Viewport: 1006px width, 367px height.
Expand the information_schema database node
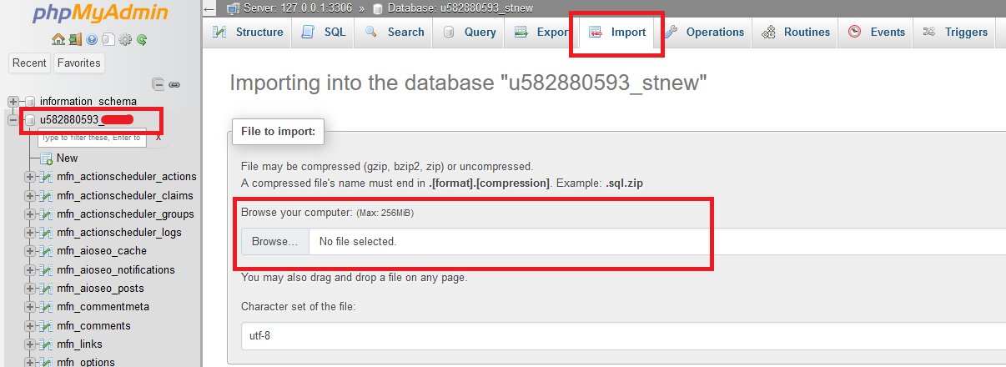click(13, 102)
